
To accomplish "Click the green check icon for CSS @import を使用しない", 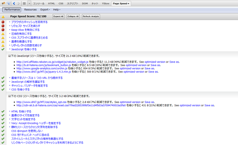I will tap(3, 131).
